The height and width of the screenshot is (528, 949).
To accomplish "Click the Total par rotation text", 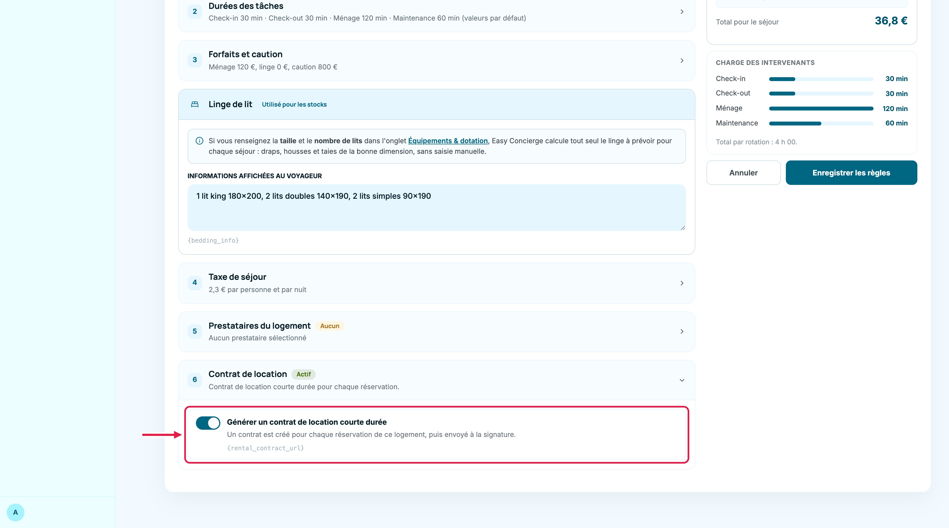I will [x=756, y=142].
